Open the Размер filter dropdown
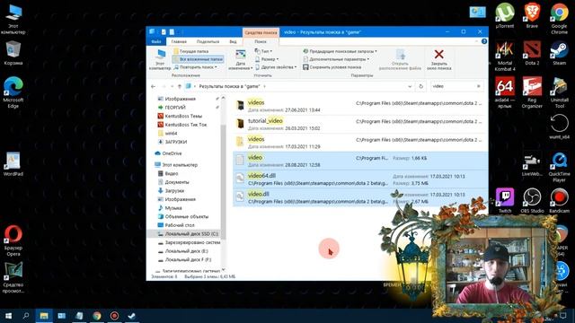The width and height of the screenshot is (575, 323). point(267,59)
